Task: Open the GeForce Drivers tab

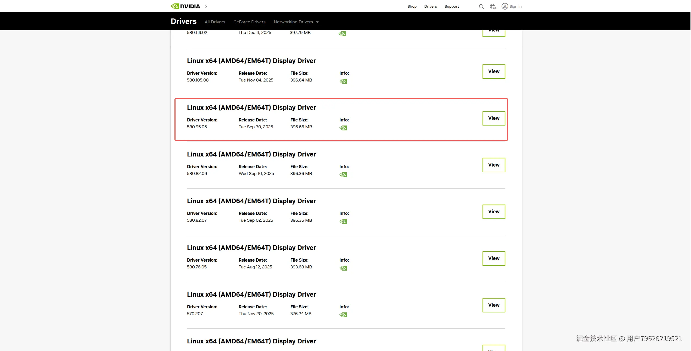Action: pyautogui.click(x=249, y=22)
